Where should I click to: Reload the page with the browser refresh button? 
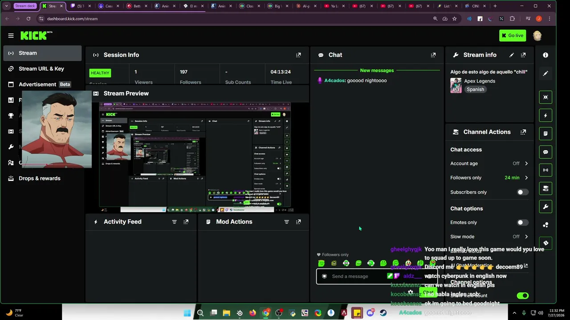coord(28,19)
